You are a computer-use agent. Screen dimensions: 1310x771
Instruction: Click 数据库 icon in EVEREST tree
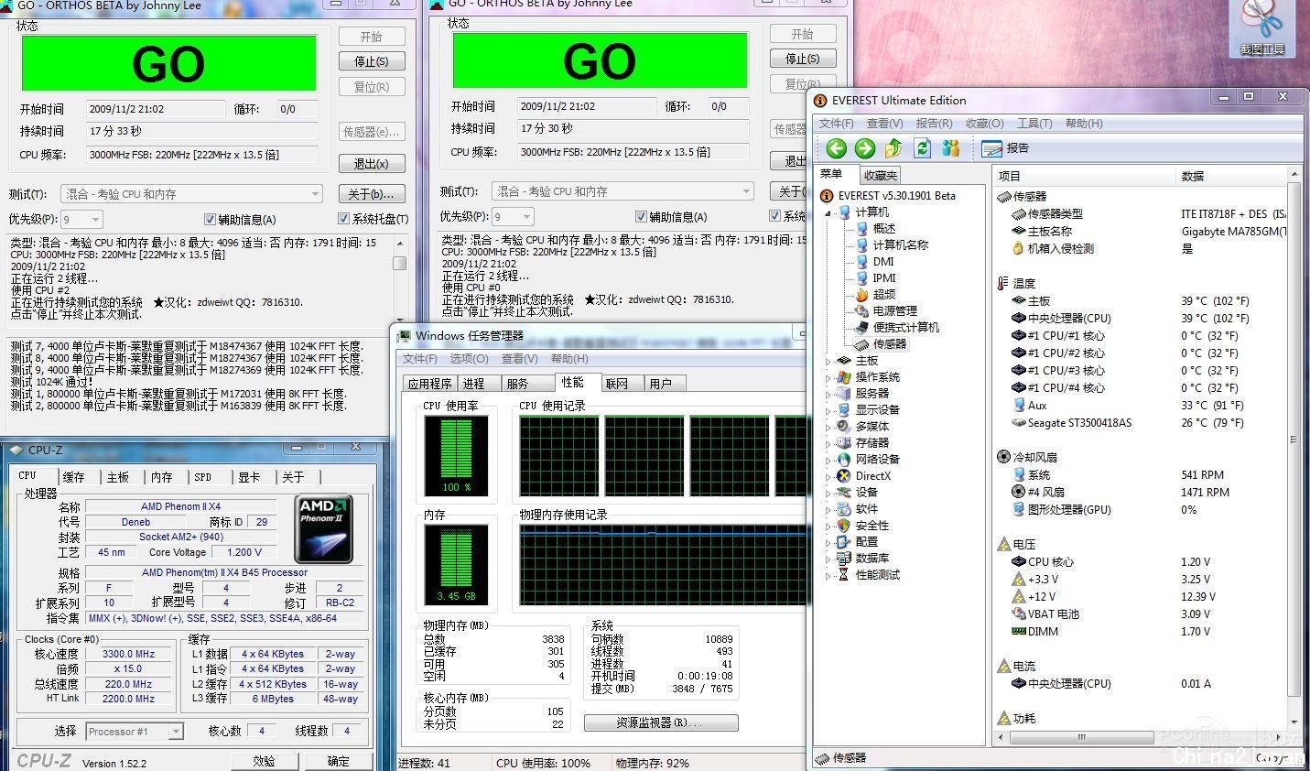(x=844, y=559)
